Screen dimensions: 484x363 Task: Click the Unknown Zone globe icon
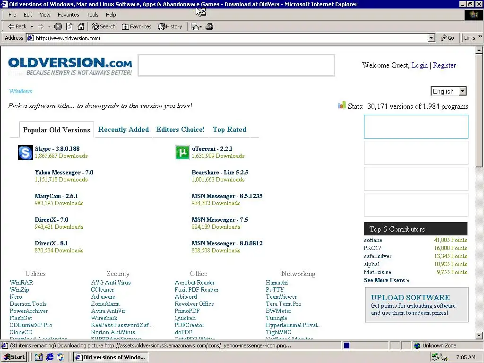[x=417, y=346]
